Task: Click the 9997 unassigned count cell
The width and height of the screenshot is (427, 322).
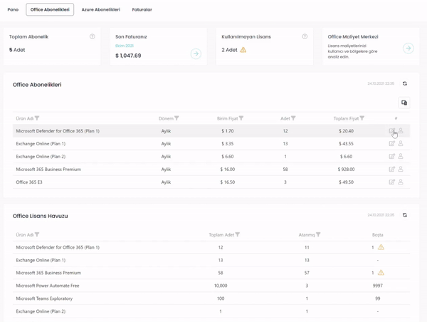Action: click(x=378, y=286)
